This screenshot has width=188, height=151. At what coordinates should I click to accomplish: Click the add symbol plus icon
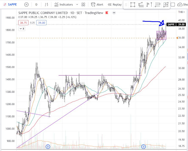pyautogui.click(x=26, y=5)
